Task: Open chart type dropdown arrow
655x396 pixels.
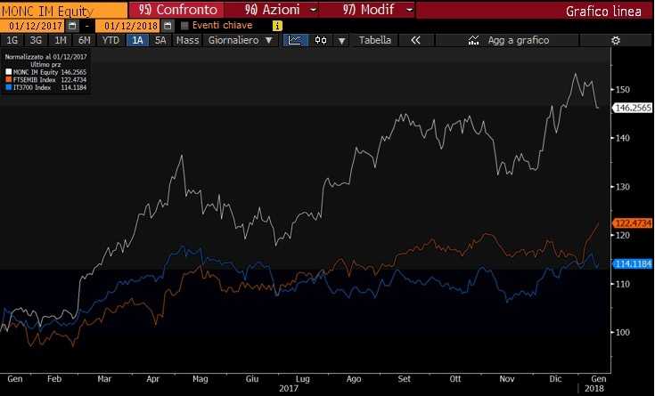Action: [341, 41]
